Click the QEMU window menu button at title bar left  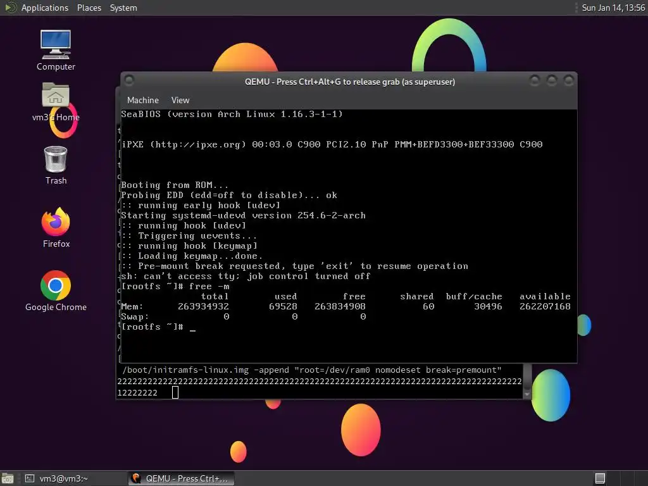point(129,80)
